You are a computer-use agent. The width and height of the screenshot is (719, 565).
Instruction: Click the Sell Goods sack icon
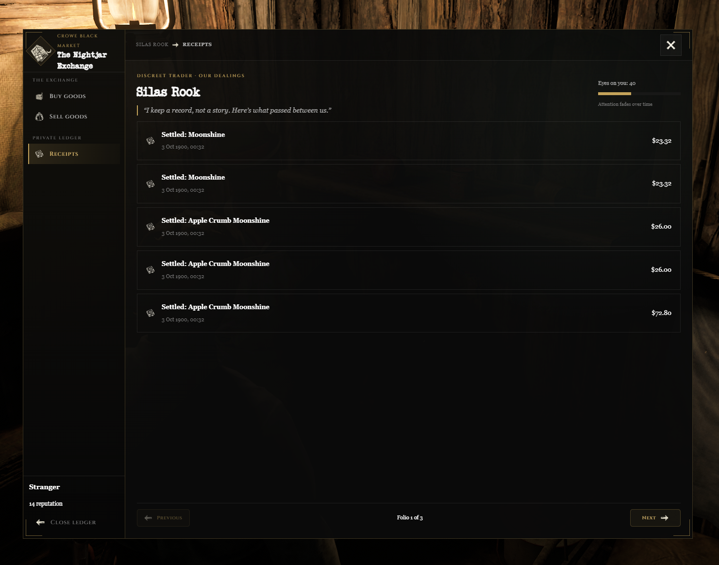pos(39,116)
